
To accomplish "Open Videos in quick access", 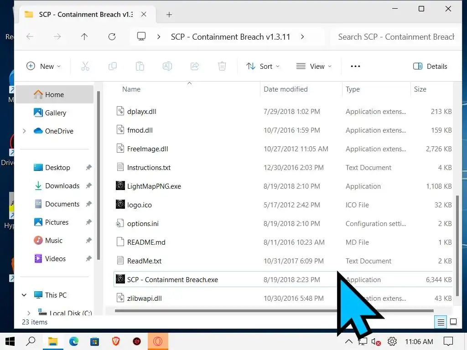I will click(55, 258).
